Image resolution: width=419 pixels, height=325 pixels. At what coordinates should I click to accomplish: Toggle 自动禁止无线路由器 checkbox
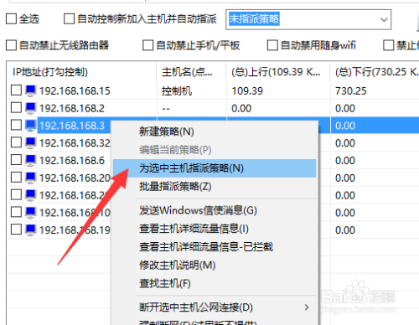[11, 45]
